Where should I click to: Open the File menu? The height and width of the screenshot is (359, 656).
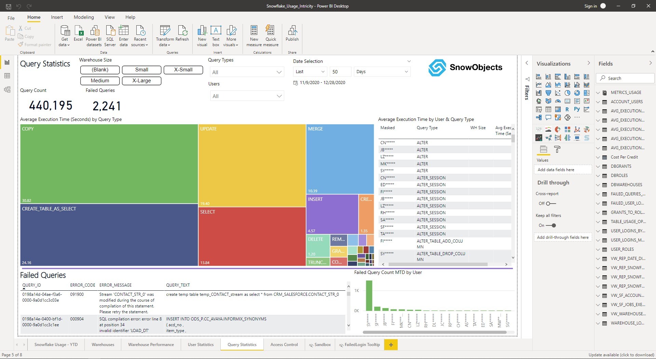11,18
